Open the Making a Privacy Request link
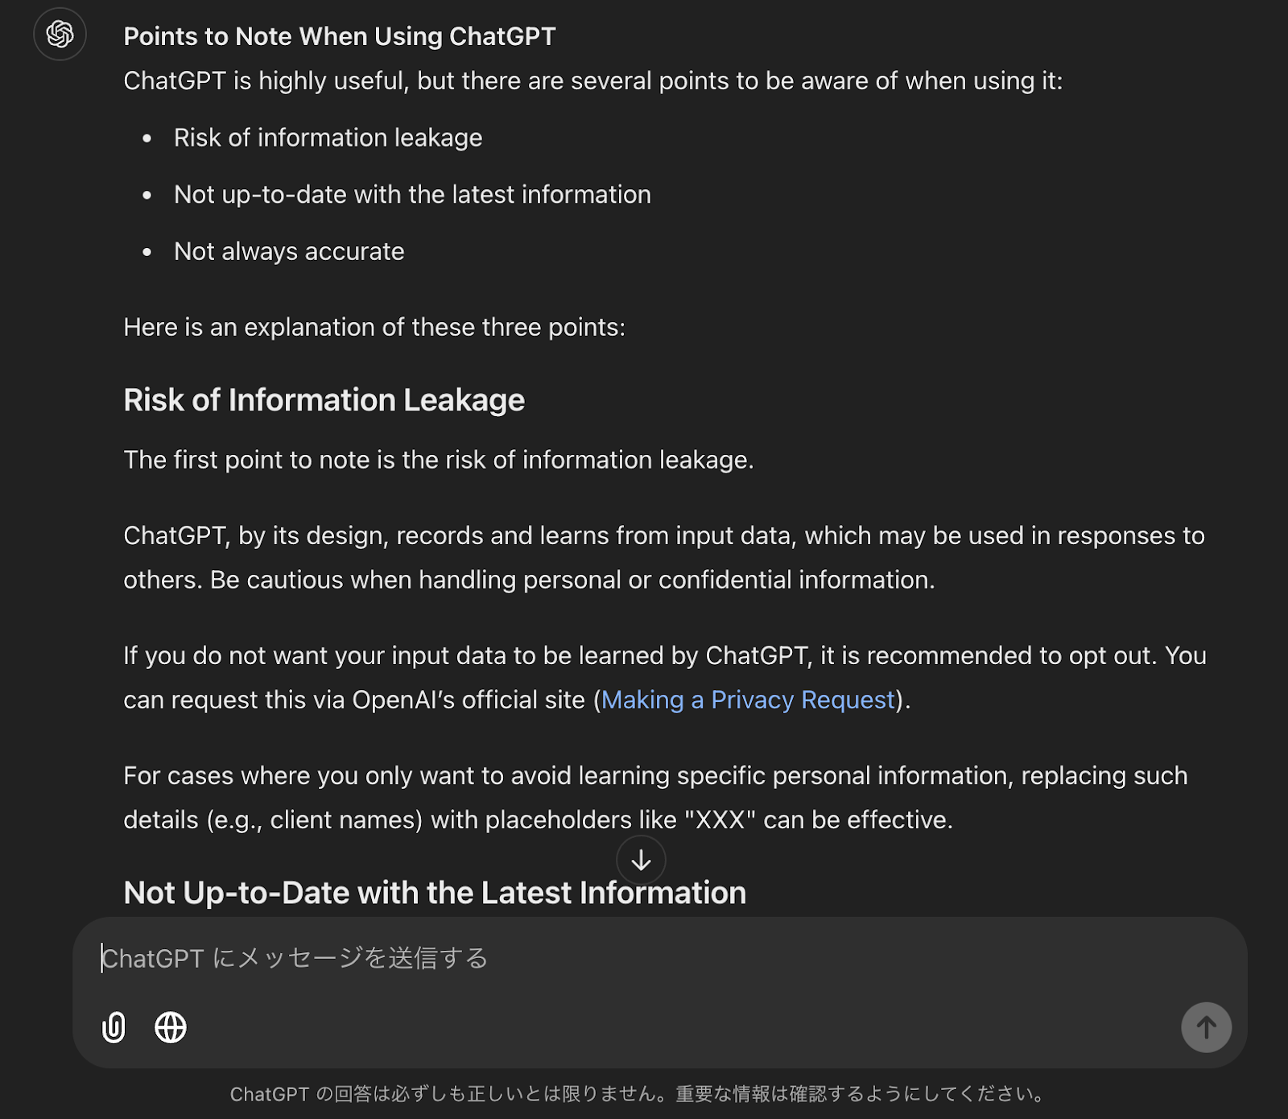 tap(748, 700)
